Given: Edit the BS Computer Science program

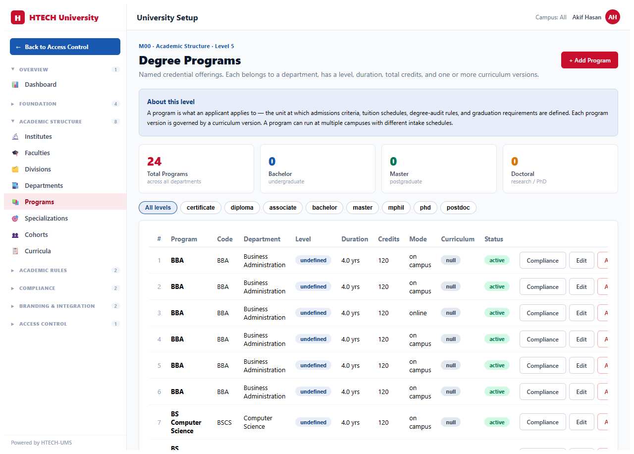Looking at the screenshot, I should click(581, 422).
